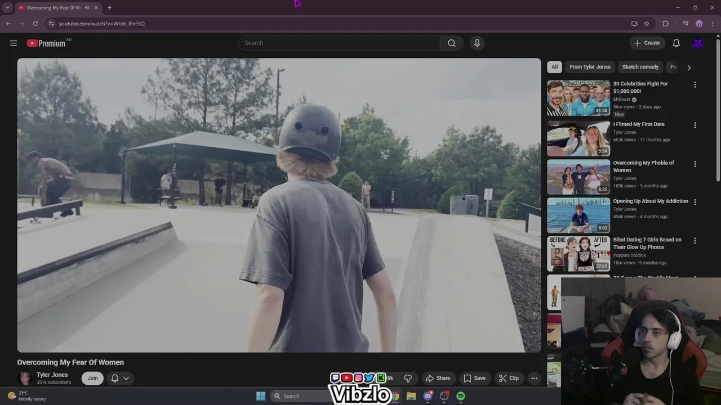Screen dimensions: 721x405
Task: Open Discord from the taskbar
Action: coord(428,396)
